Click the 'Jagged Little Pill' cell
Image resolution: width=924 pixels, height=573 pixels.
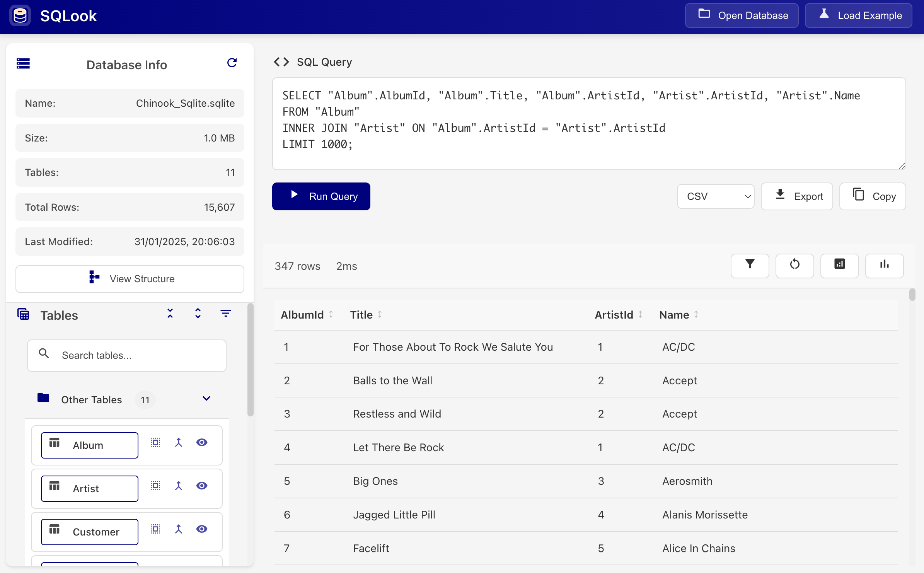(x=394, y=515)
